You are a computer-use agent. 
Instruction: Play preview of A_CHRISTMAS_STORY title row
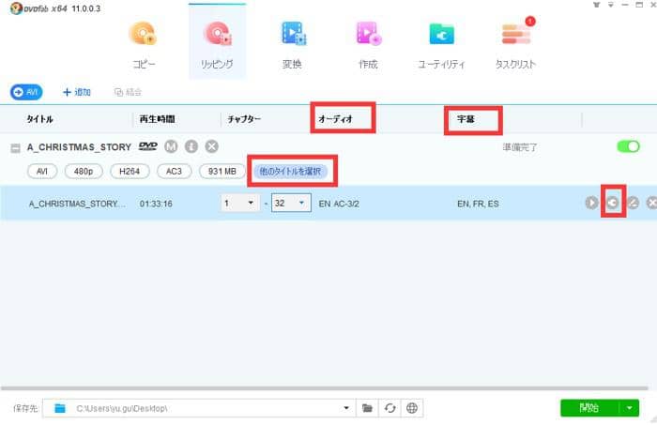click(x=591, y=203)
